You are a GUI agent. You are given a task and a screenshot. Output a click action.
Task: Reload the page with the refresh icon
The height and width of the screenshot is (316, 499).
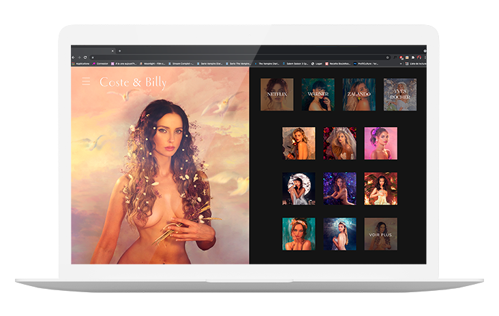pyautogui.click(x=85, y=57)
